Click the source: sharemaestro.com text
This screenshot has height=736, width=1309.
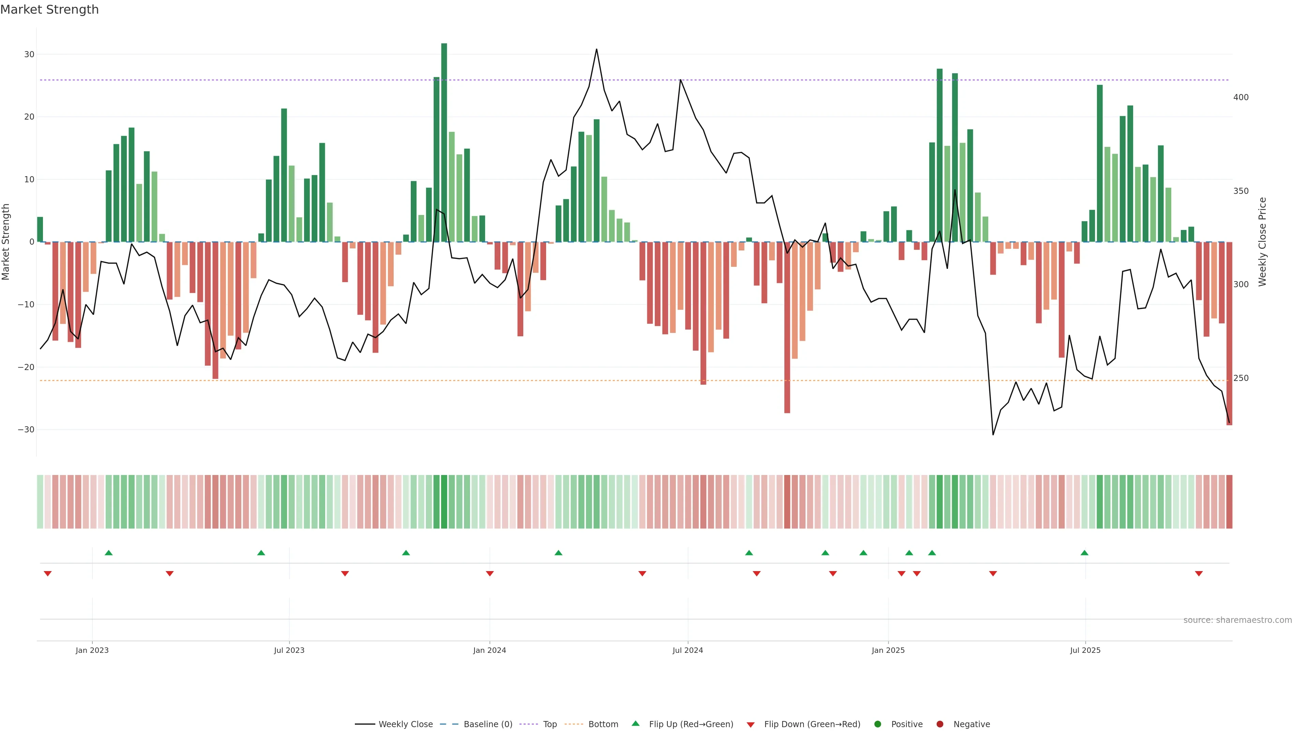[x=1237, y=620]
